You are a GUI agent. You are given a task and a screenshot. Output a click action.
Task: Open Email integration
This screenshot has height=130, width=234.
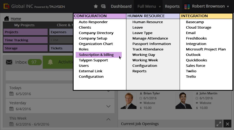tap(191, 33)
